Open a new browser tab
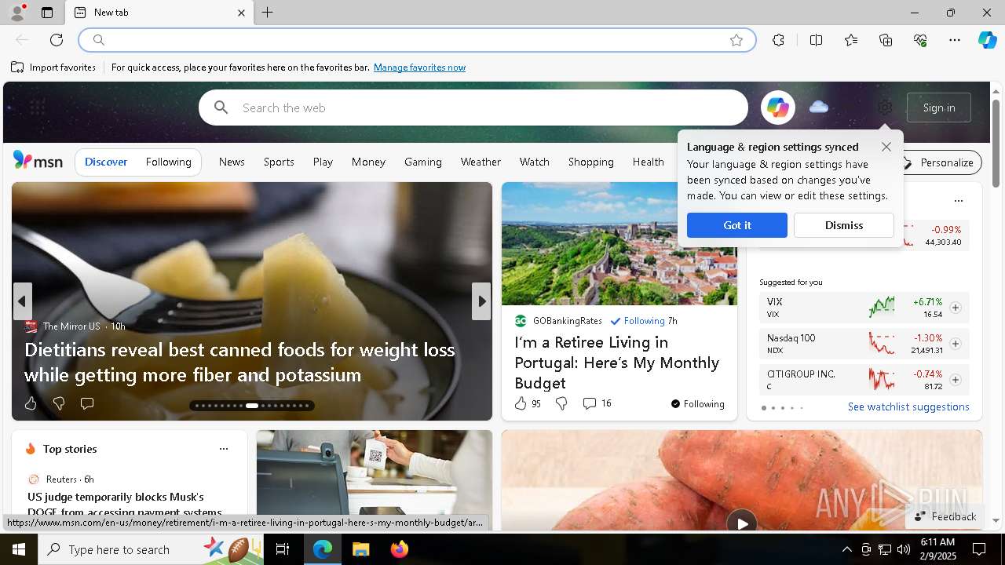This screenshot has height=565, width=1005. coord(267,13)
